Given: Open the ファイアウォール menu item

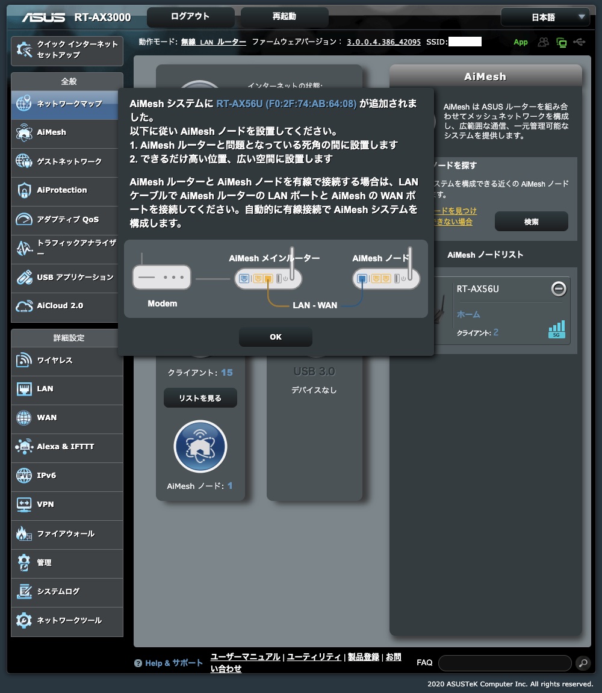Looking at the screenshot, I should tap(67, 534).
